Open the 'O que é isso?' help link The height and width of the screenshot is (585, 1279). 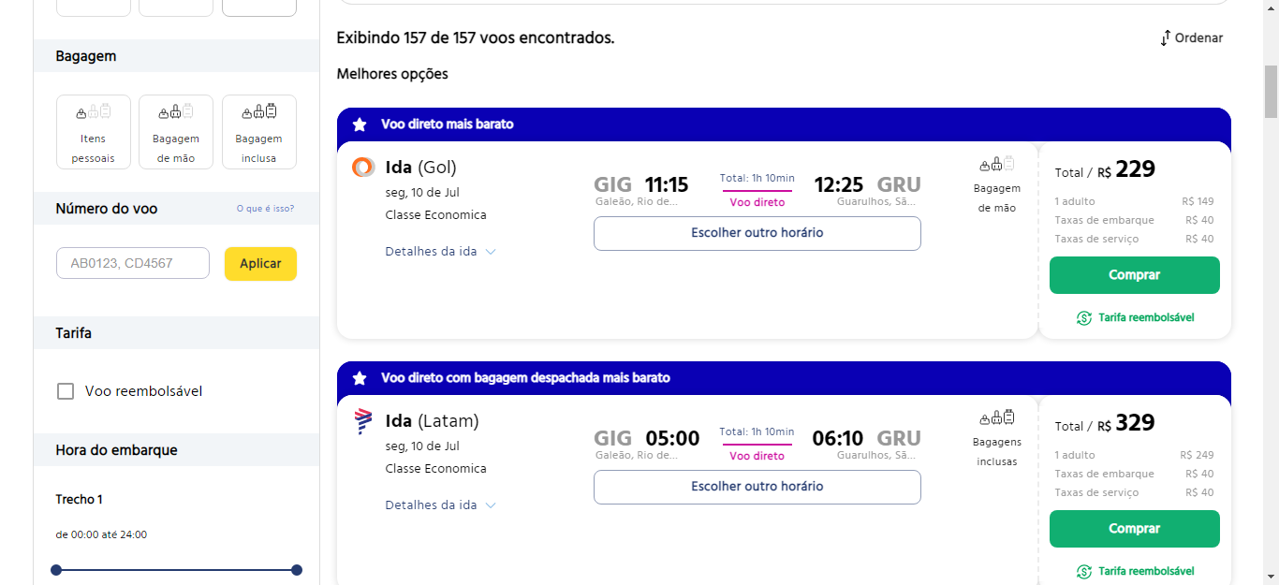265,209
